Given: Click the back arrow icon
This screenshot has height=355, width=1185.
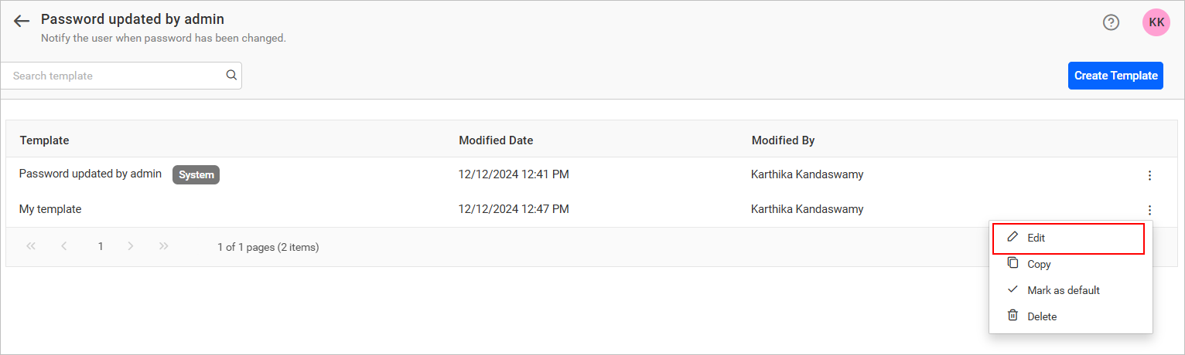Looking at the screenshot, I should (x=22, y=22).
